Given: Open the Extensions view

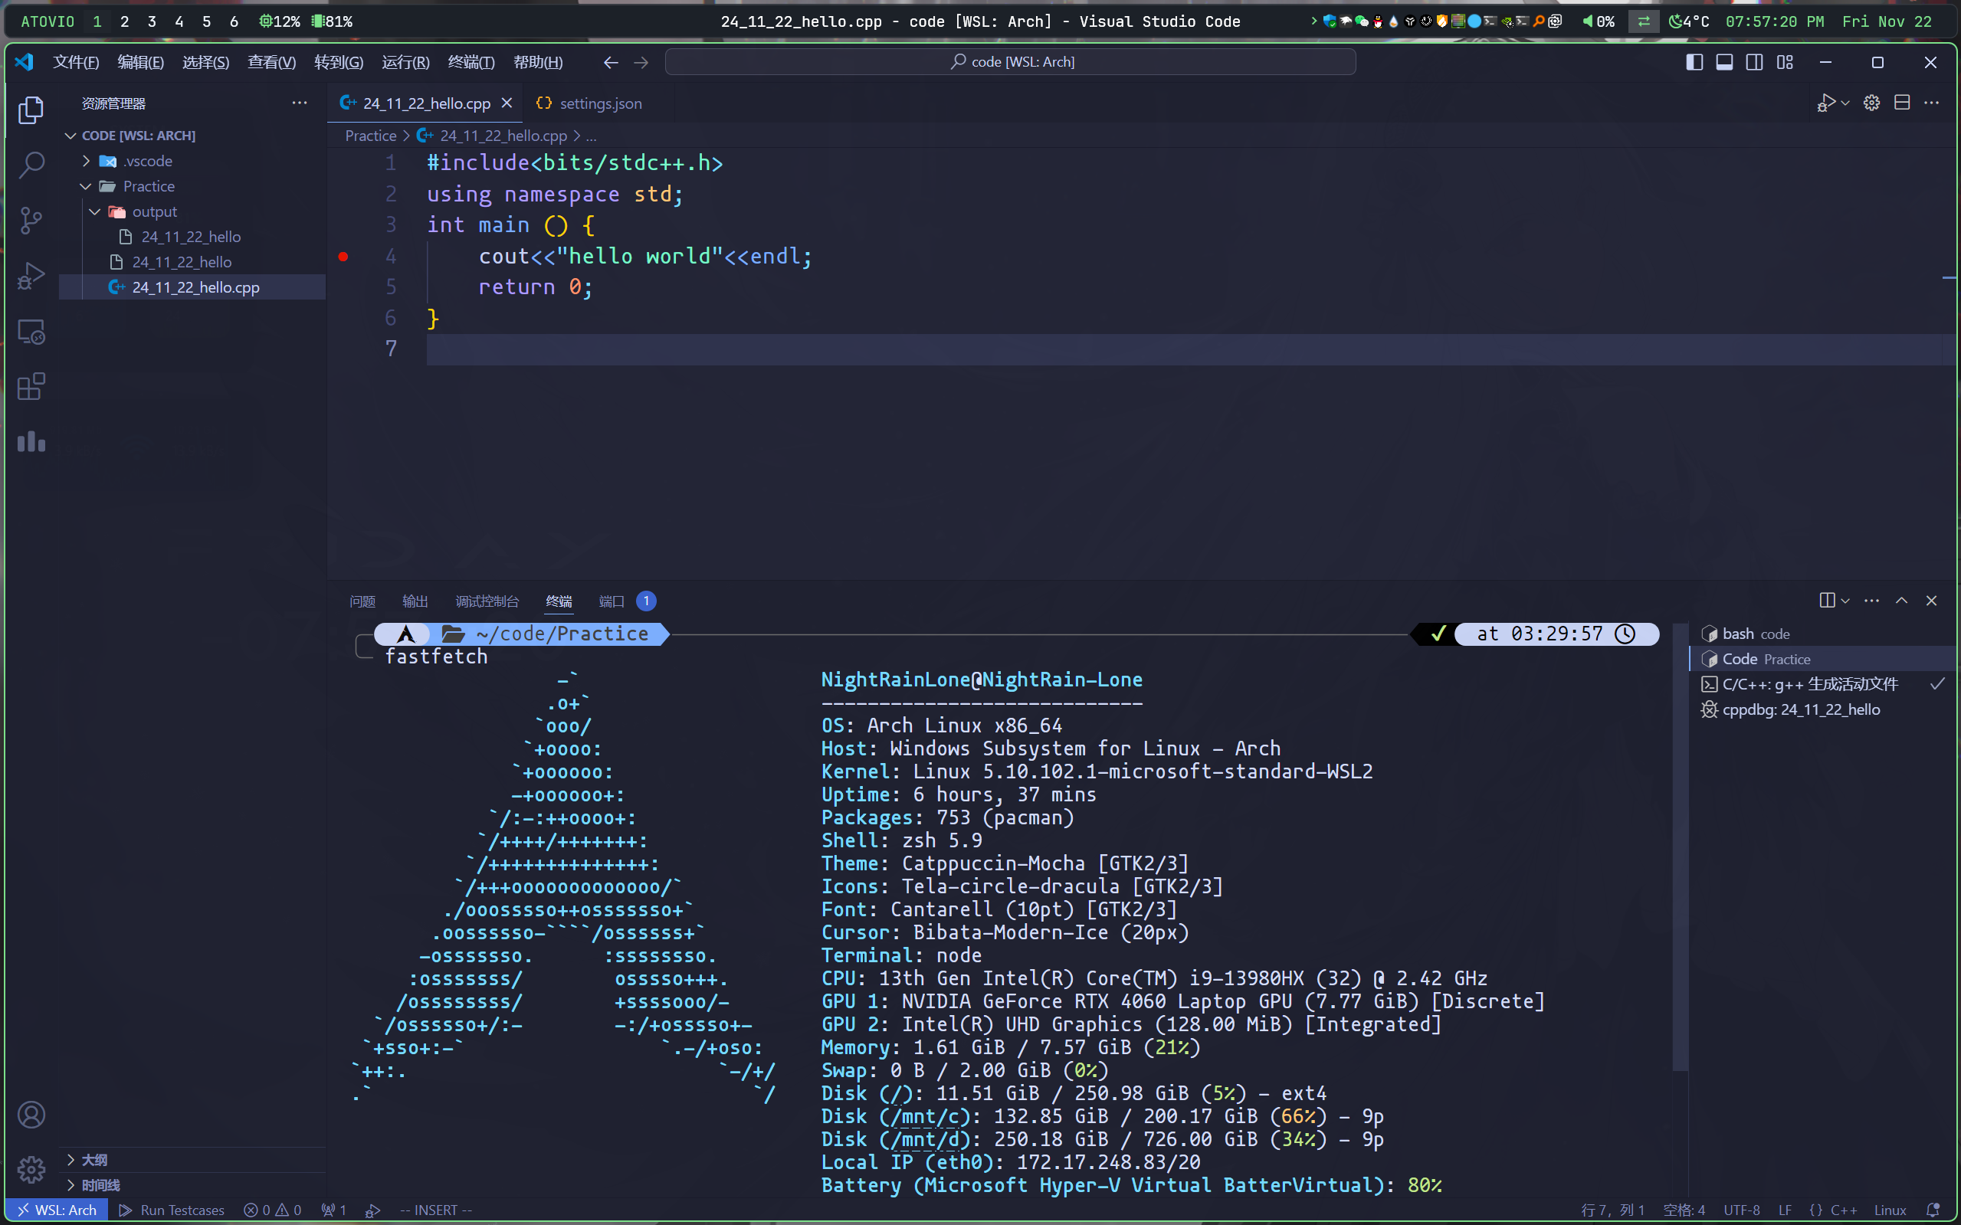Looking at the screenshot, I should (31, 386).
